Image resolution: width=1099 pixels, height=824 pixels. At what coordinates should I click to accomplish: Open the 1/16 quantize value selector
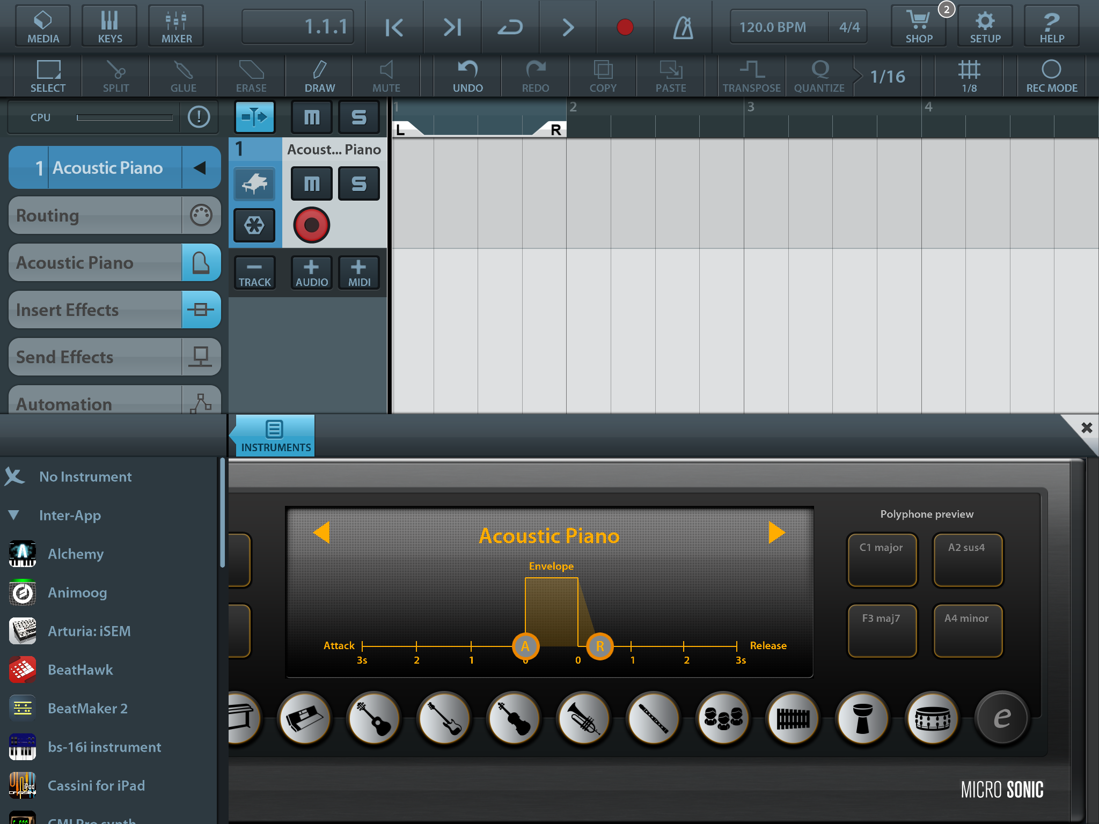click(x=888, y=76)
